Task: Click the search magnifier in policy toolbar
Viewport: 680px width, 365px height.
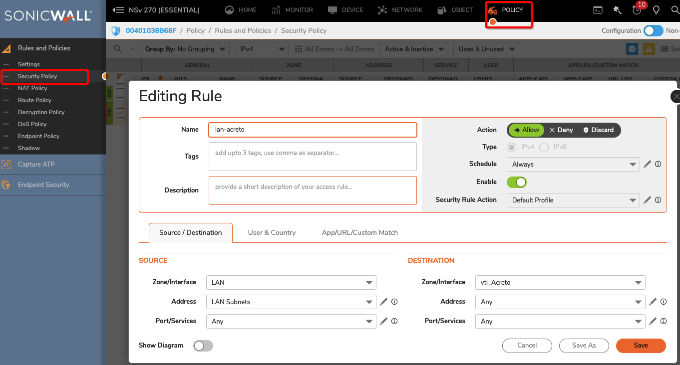Action: click(118, 49)
